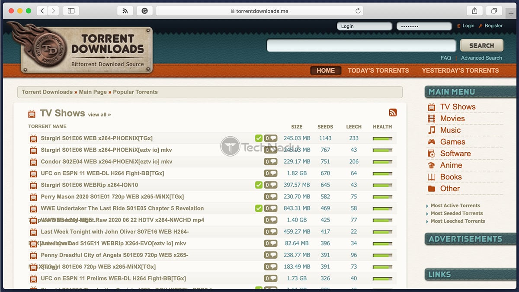This screenshot has height=292, width=519.
Task: Open Music in Main Menu
Action: click(450, 130)
